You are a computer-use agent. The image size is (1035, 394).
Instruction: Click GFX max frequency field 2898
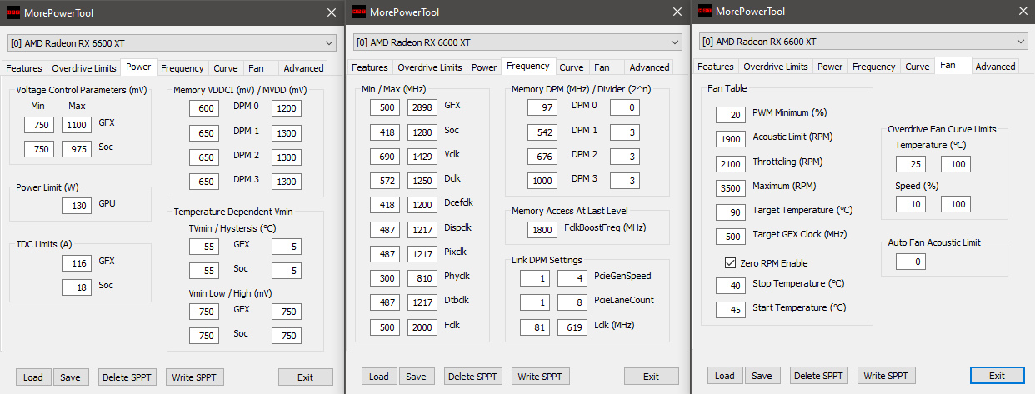(422, 108)
